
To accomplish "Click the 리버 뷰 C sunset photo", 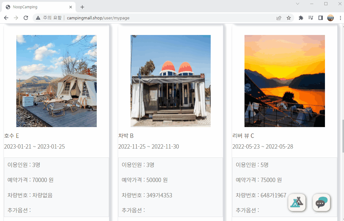I will coord(284,81).
